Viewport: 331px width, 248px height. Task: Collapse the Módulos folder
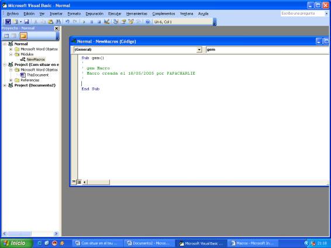pos(11,54)
